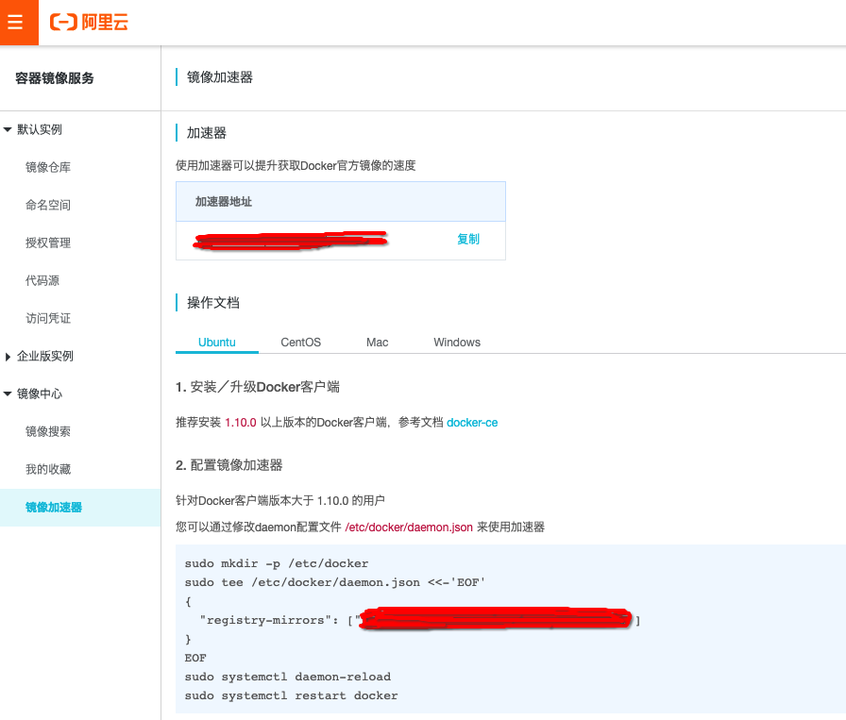
Task: Switch to the CentOS tab
Action: click(x=300, y=342)
